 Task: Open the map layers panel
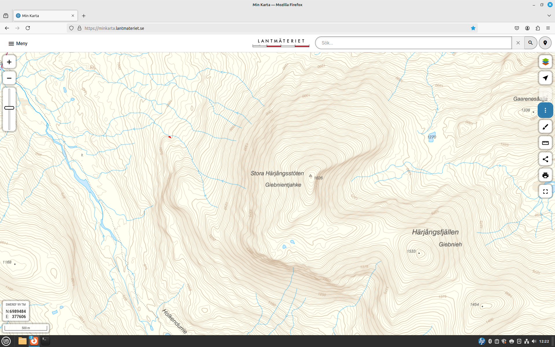coord(545,62)
